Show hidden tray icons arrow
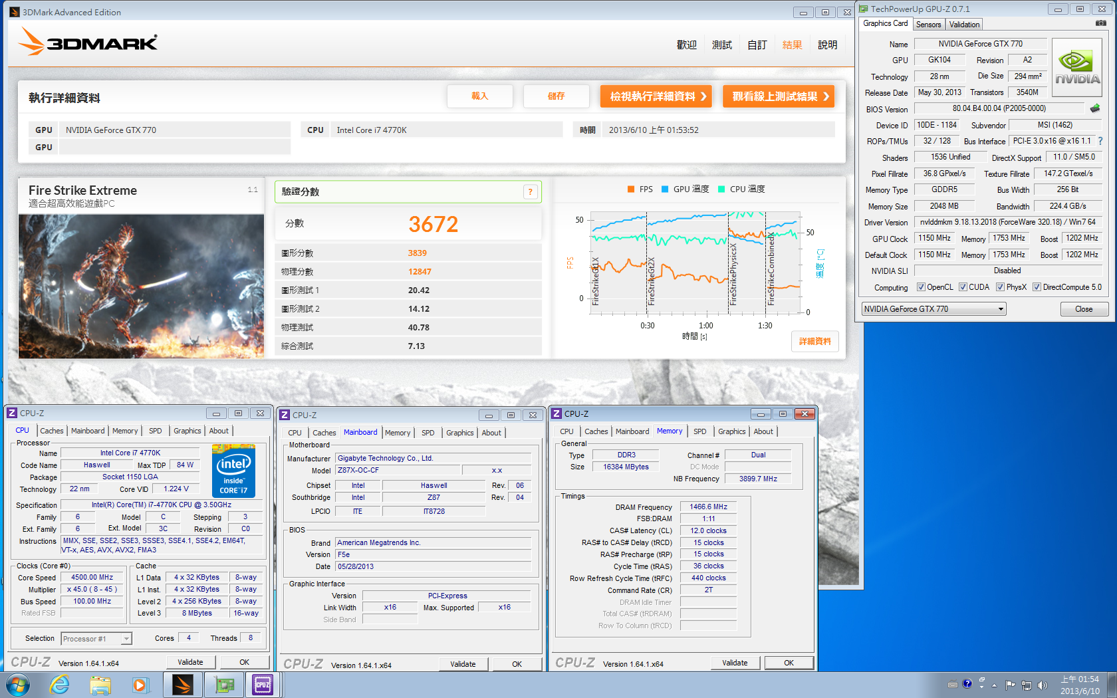This screenshot has height=698, width=1117. coord(995,685)
